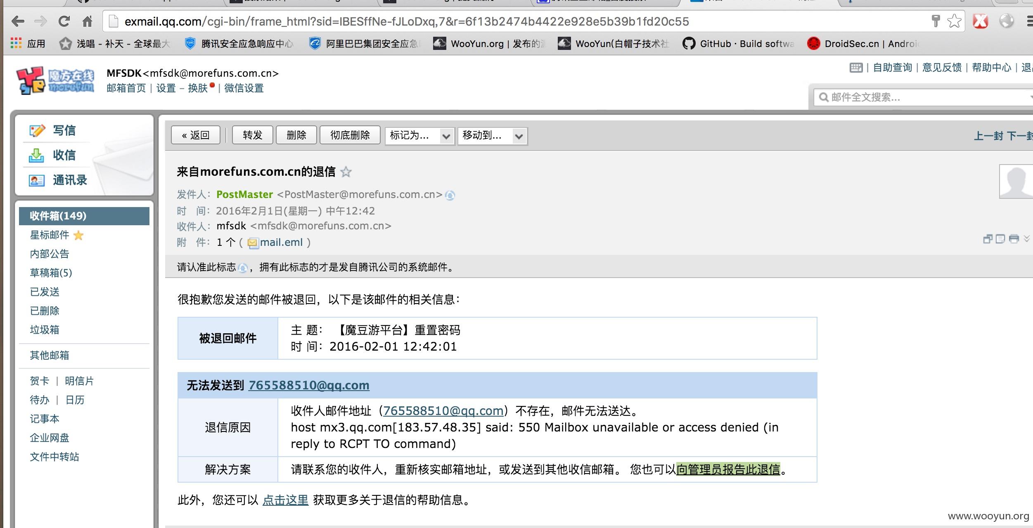Open the search options dropdown arrow
Viewport: 1033px width, 528px height.
pyautogui.click(x=1031, y=97)
